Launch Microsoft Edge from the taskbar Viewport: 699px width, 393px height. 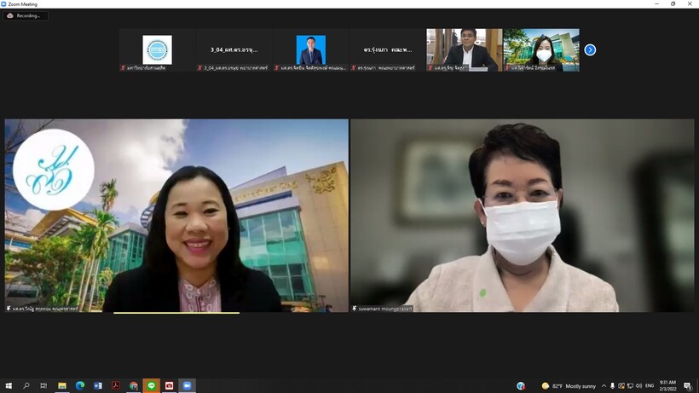tap(80, 386)
